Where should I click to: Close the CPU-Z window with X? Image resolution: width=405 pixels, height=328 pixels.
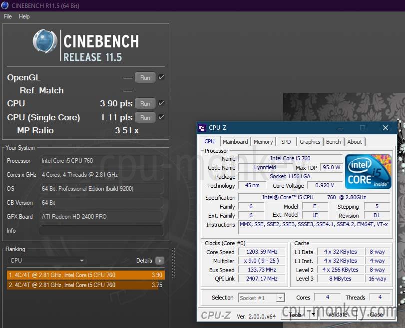[x=386, y=128]
